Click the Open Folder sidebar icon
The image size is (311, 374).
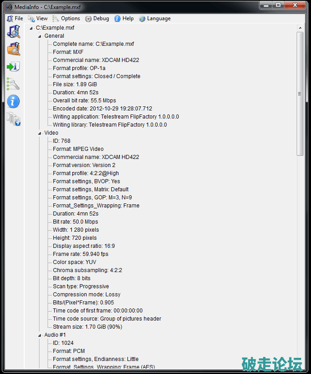[x=13, y=49]
